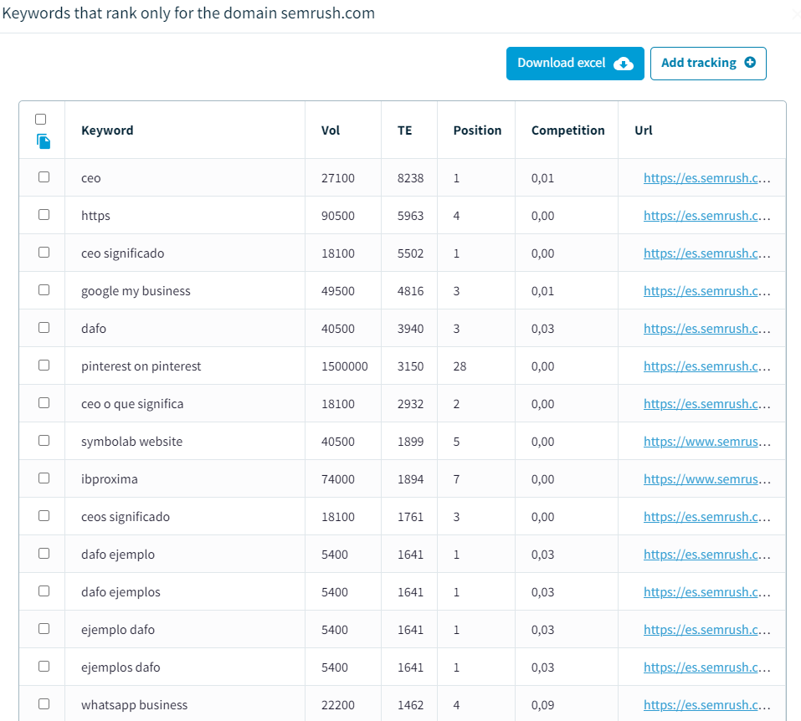Tick the checkbox next to 'dafo'
Image resolution: width=801 pixels, height=721 pixels.
(x=44, y=328)
